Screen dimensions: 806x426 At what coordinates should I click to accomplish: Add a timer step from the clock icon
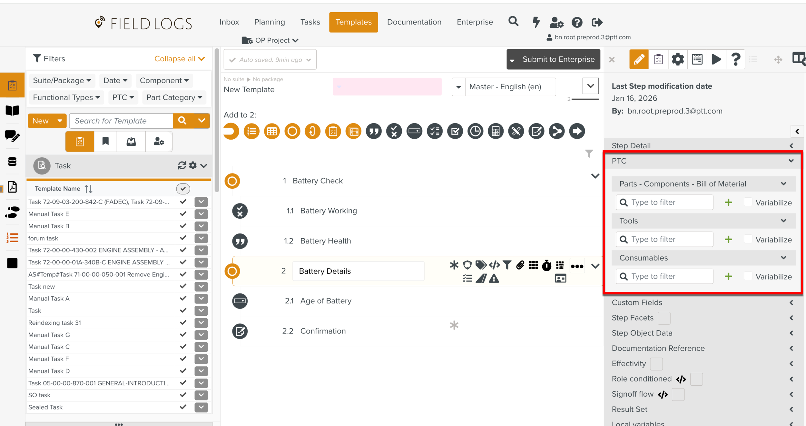click(475, 131)
